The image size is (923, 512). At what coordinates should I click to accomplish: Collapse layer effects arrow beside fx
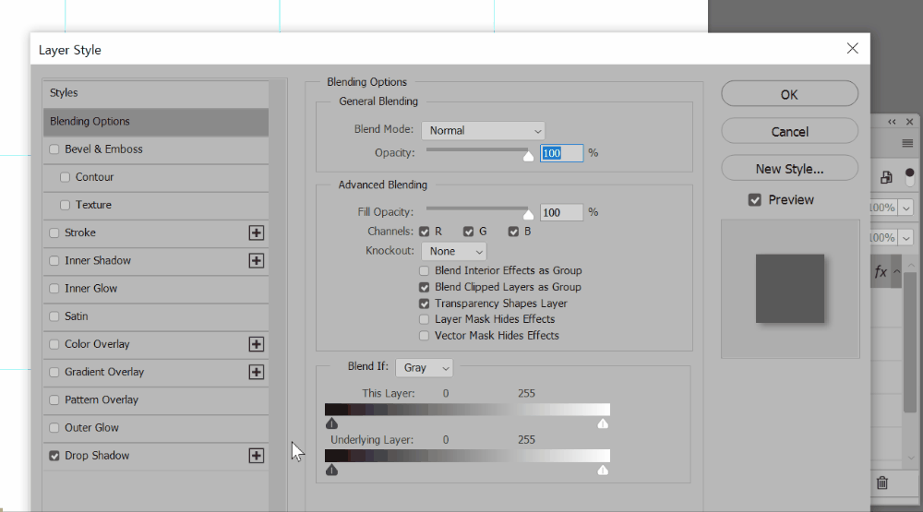click(896, 271)
